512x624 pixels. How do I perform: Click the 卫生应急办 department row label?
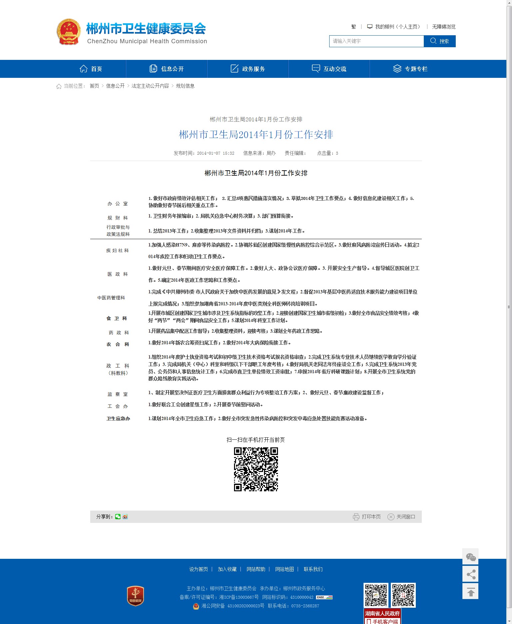pos(118,418)
